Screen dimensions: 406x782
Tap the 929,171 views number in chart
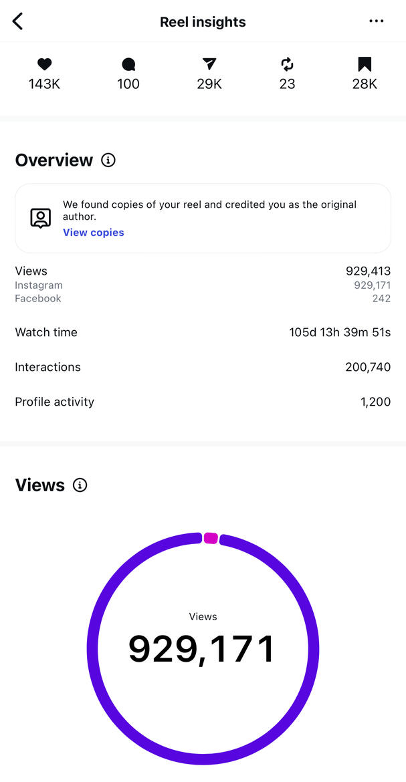(x=202, y=648)
